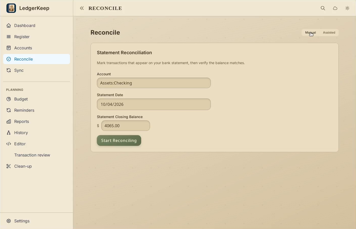Click the Clean-up scissors icon
Screen dimensions: 356x229
(9, 166)
